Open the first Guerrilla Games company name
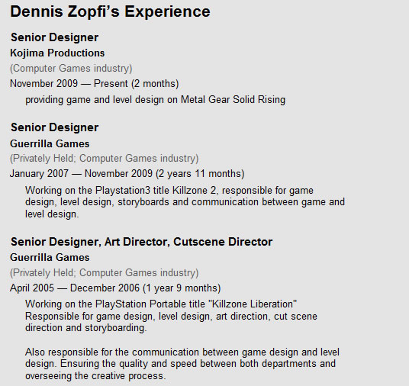 [50, 143]
